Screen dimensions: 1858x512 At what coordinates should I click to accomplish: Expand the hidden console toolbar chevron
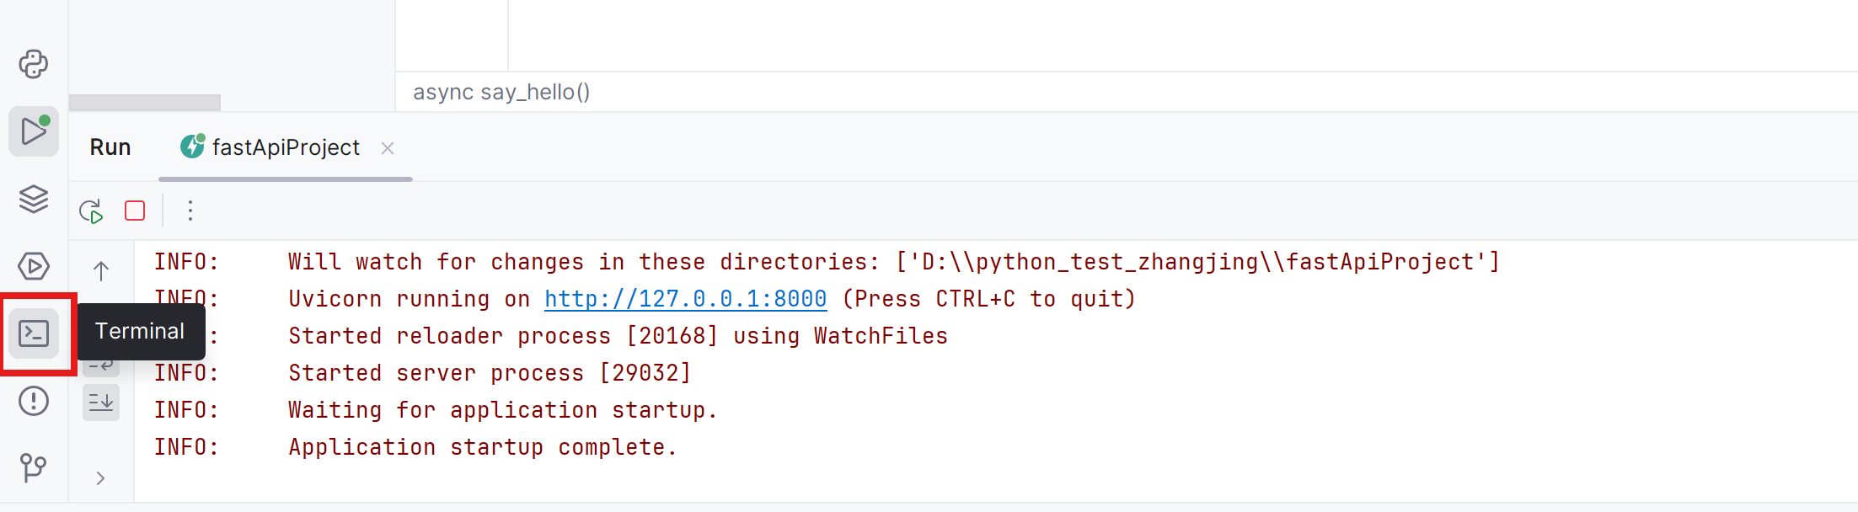tap(101, 478)
